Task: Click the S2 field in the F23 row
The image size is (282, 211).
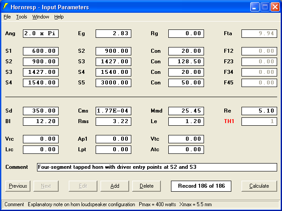Action: tap(41, 62)
